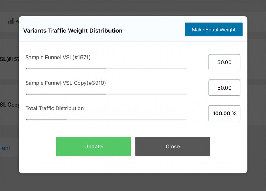Close the traffic weight dialog
Image resolution: width=266 pixels, height=191 pixels.
click(173, 146)
